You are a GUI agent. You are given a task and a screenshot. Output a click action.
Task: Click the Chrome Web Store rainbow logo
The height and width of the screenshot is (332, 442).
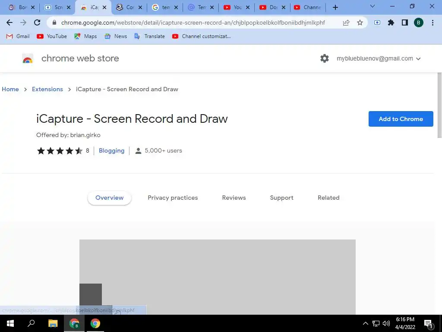pos(28,58)
